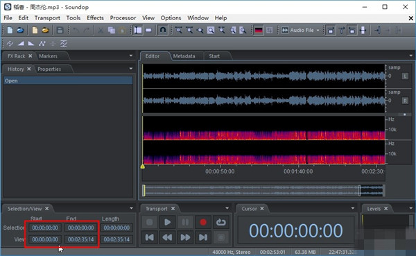The width and height of the screenshot is (416, 256).
Task: Select the Open entry in History
Action: tap(68, 80)
